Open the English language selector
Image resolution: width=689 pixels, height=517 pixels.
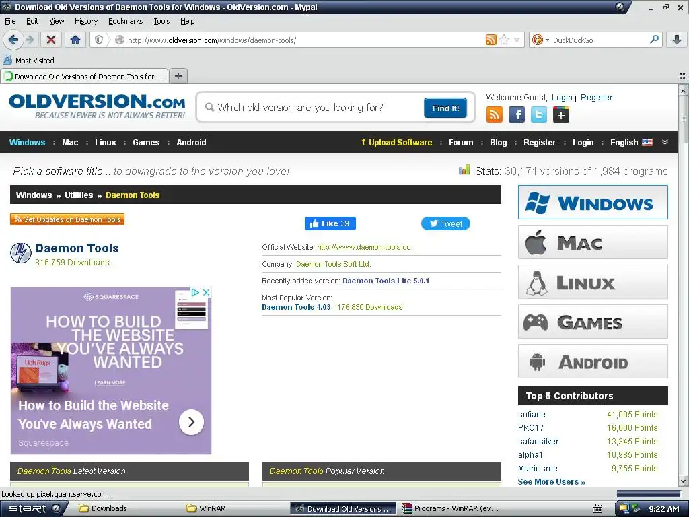[x=631, y=143]
